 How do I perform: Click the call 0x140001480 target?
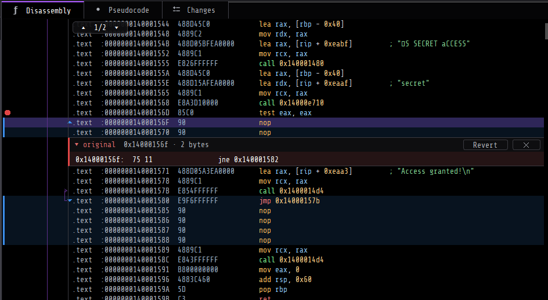[x=301, y=64]
